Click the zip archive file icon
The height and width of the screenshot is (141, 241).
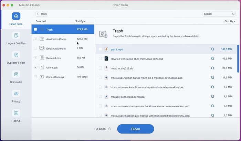[106, 68]
